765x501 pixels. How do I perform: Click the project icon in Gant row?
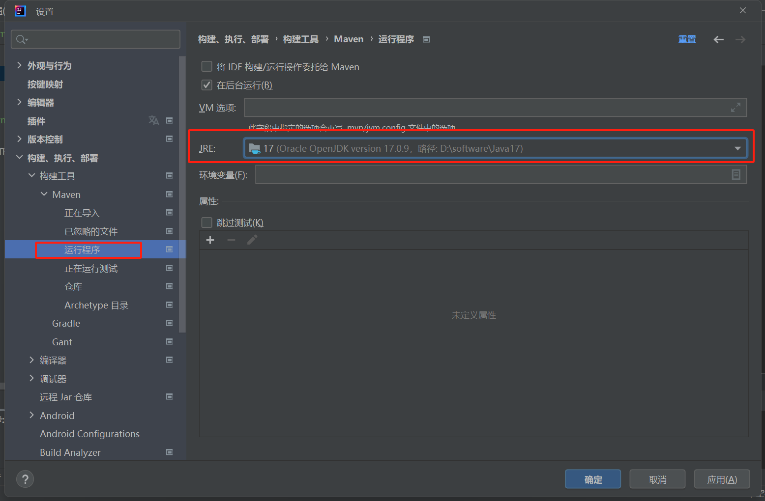click(170, 342)
